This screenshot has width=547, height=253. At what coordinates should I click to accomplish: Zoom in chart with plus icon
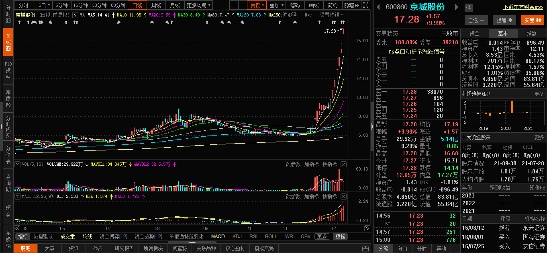pos(234,5)
